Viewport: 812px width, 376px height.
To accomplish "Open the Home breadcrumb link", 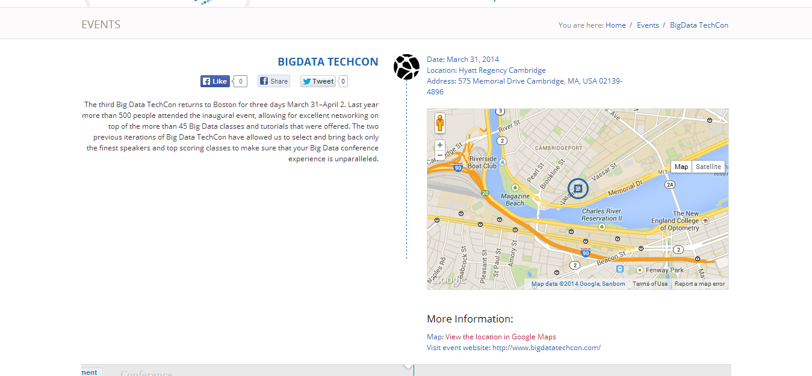I will point(616,25).
